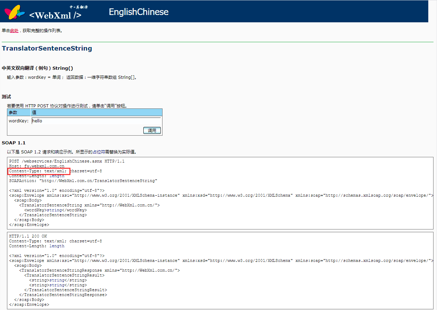
Task: Click the Content-Type line in the response block
Action: coord(55,241)
